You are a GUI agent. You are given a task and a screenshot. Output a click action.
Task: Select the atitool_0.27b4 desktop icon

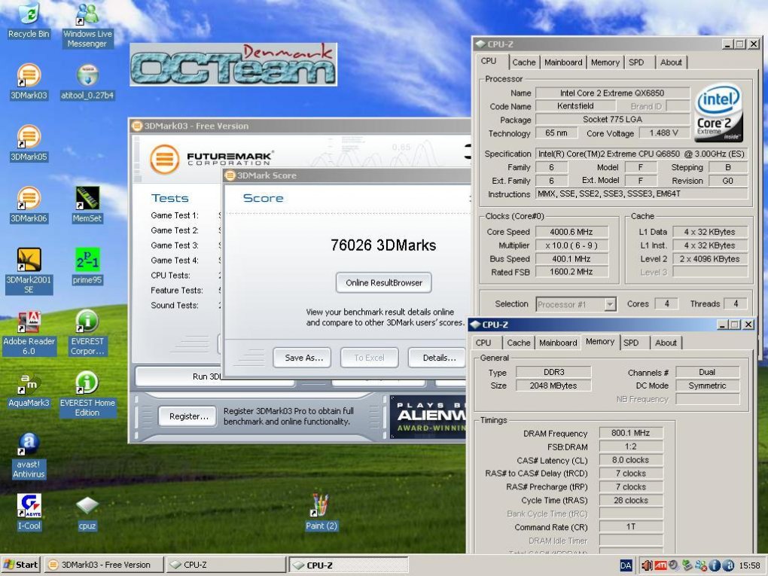(x=87, y=81)
